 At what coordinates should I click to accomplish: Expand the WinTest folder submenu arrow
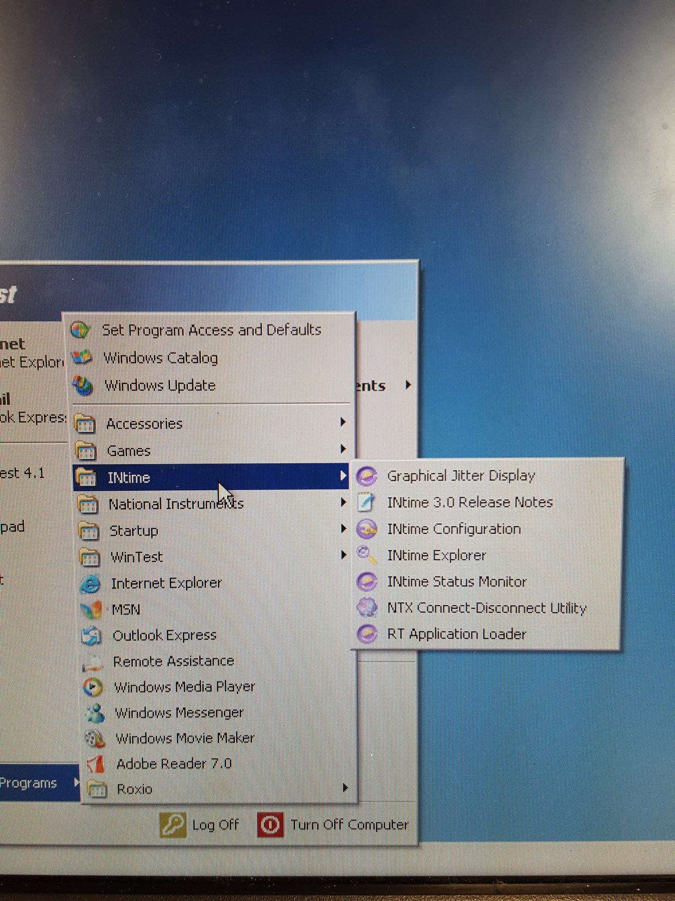tap(343, 555)
